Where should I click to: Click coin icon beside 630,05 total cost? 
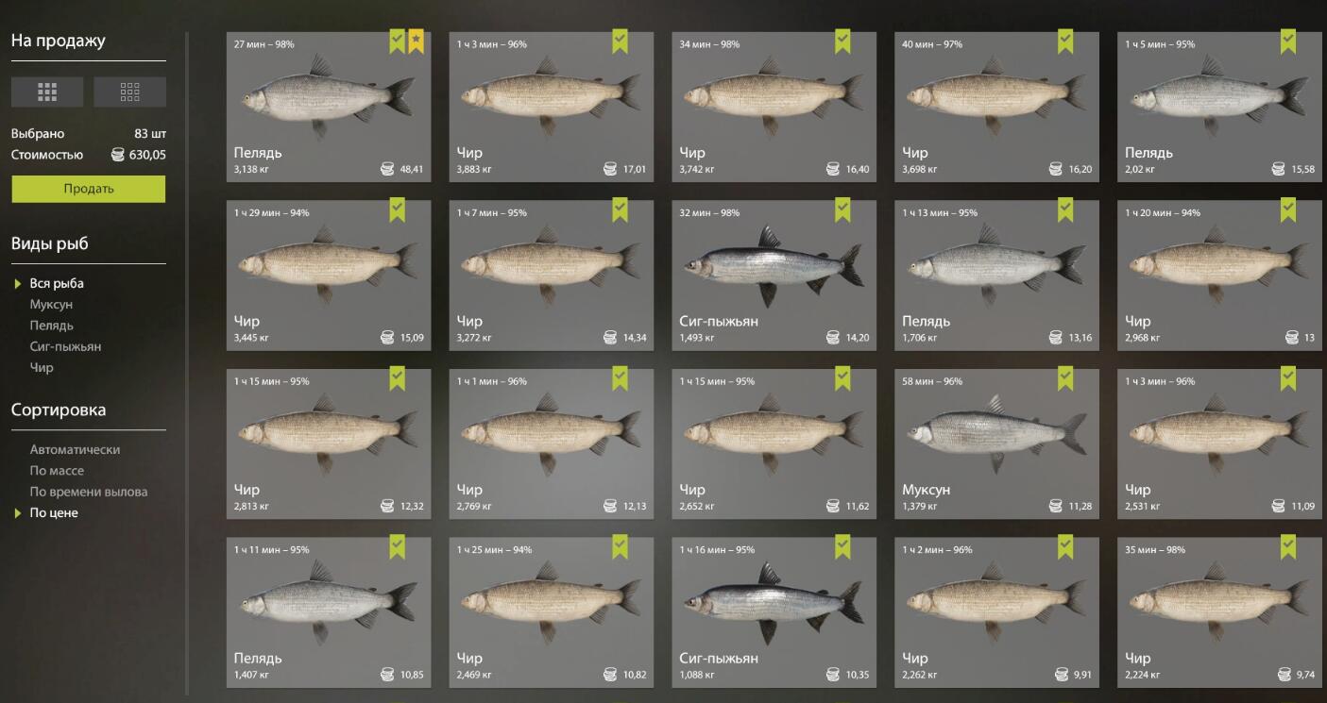[117, 155]
